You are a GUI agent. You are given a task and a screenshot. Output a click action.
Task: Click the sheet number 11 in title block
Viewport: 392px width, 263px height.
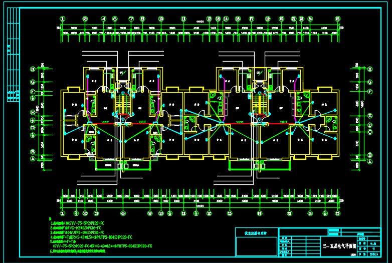click(373, 249)
